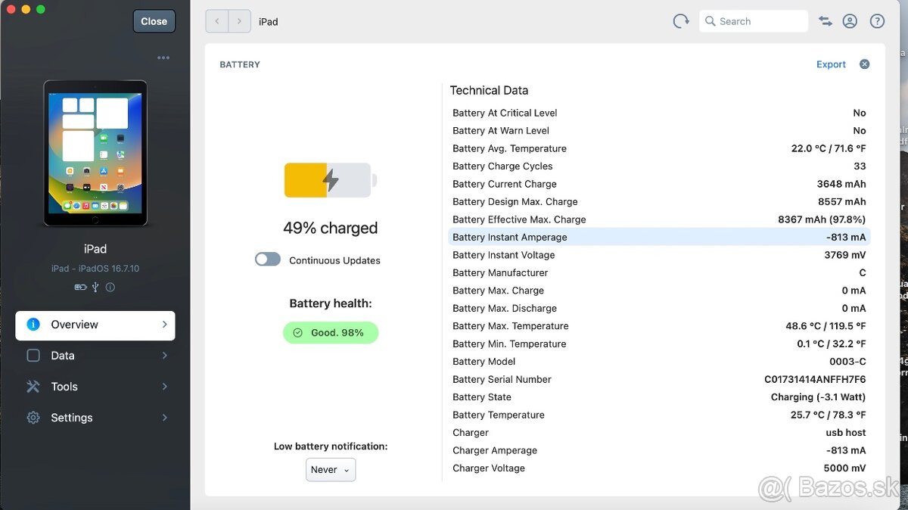Open the Low battery notification dropdown
This screenshot has height=510, width=908.
tap(331, 470)
